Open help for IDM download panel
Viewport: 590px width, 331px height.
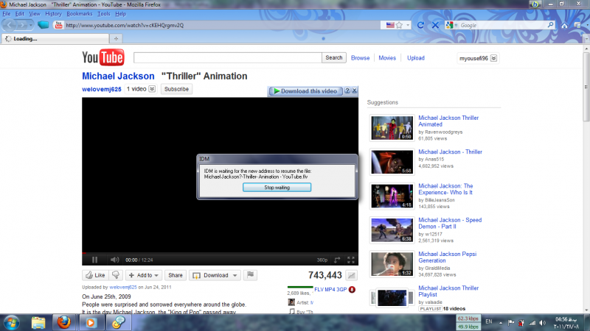[347, 90]
